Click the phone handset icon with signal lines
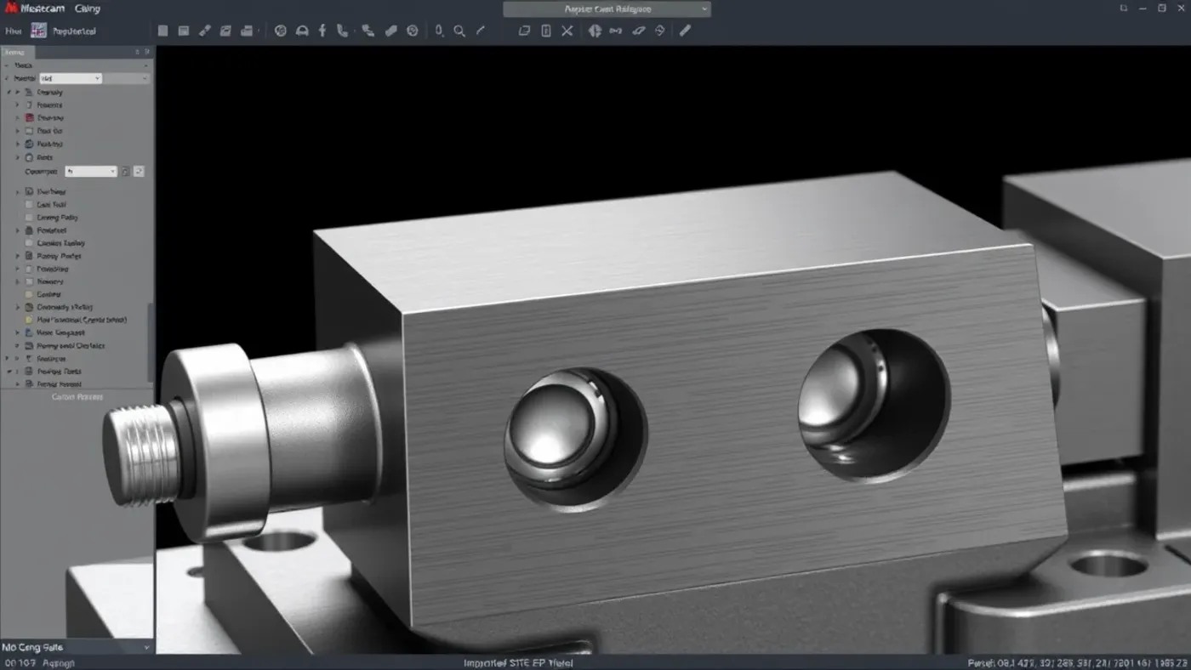Image resolution: width=1191 pixels, height=670 pixels. click(x=368, y=31)
